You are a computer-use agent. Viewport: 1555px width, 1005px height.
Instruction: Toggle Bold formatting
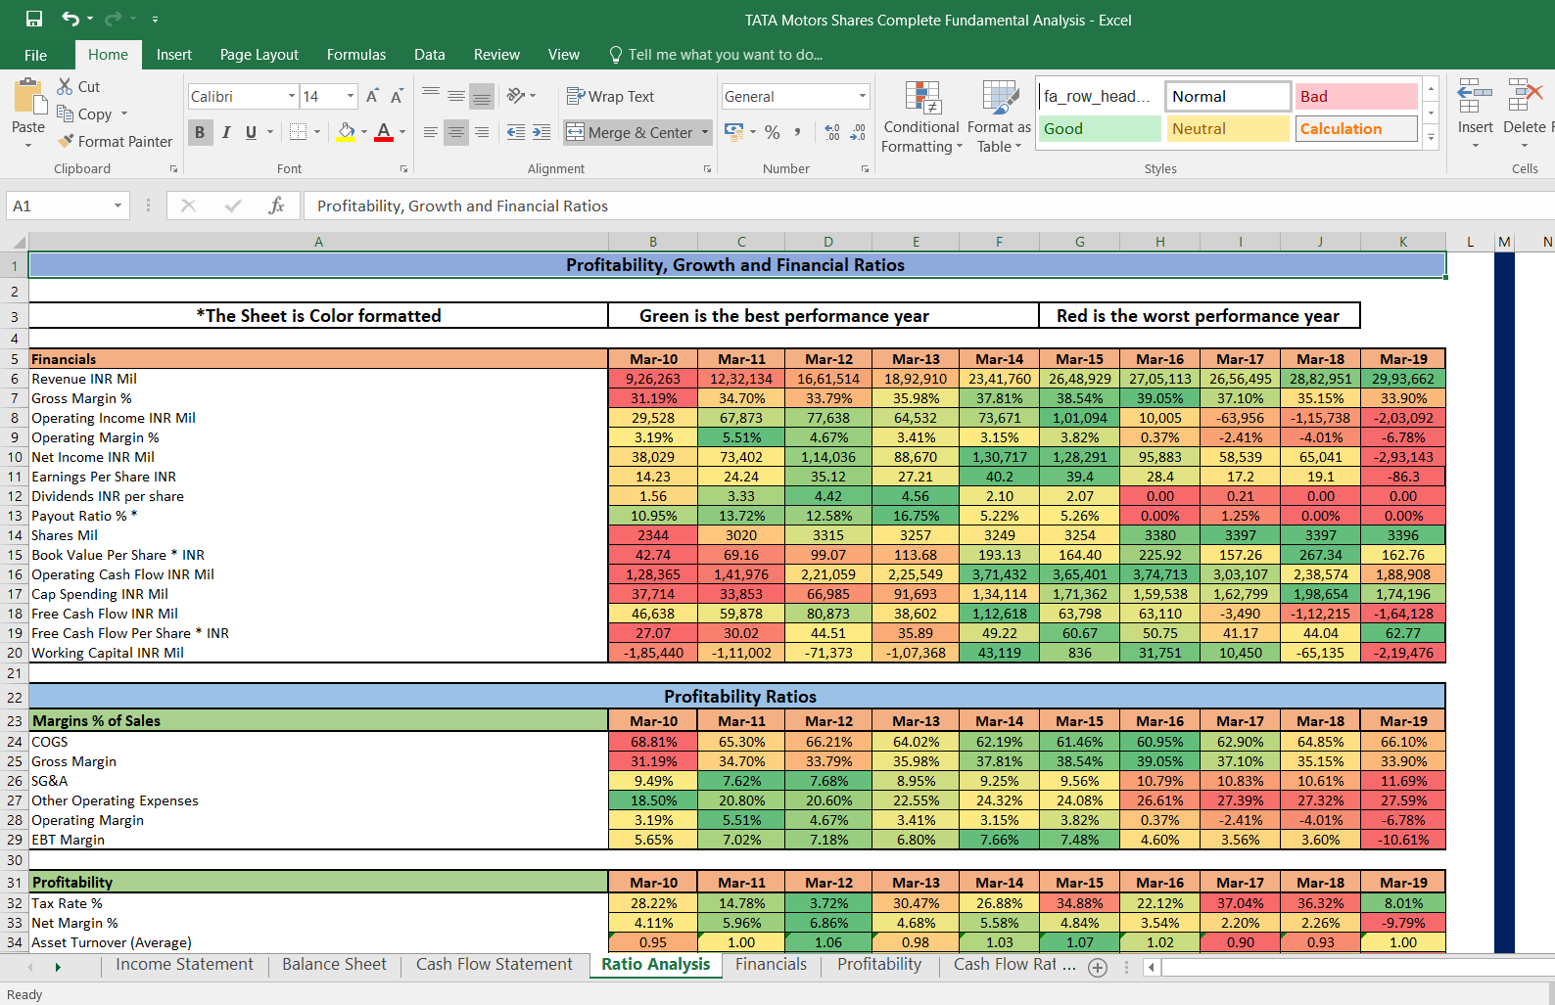(200, 132)
